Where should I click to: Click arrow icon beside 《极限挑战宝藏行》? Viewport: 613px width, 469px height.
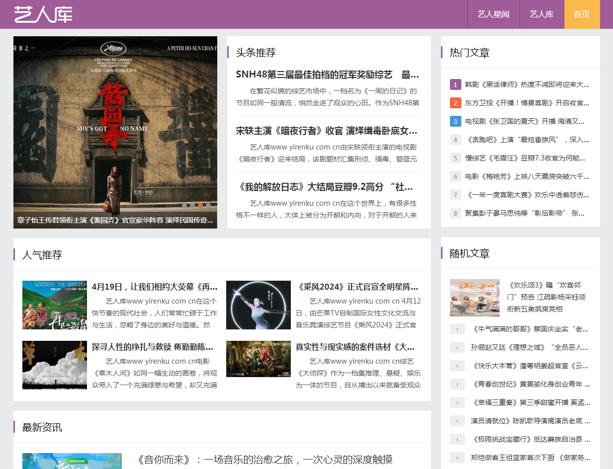457,439
